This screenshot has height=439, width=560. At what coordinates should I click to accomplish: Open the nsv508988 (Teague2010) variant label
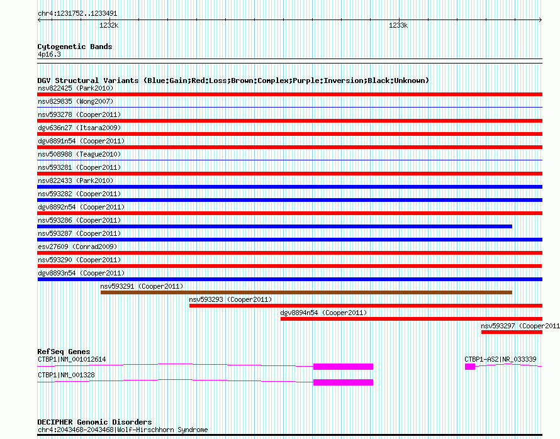point(79,154)
